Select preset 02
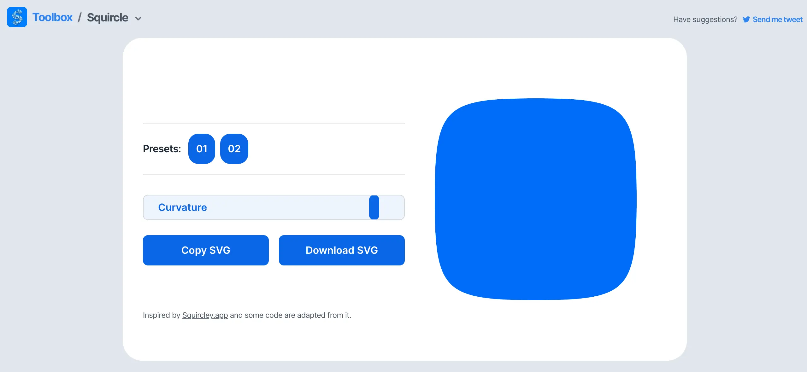 pyautogui.click(x=234, y=149)
